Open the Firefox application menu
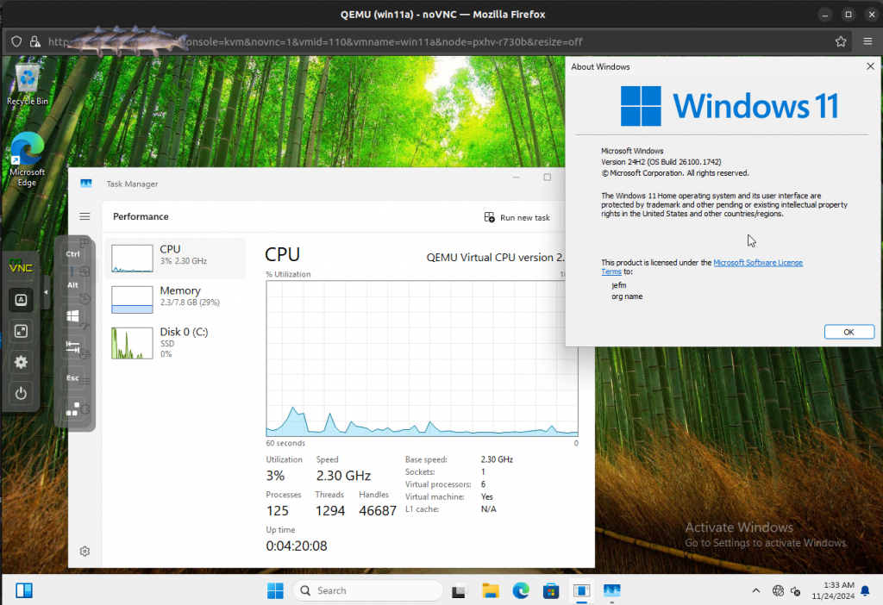 point(867,41)
